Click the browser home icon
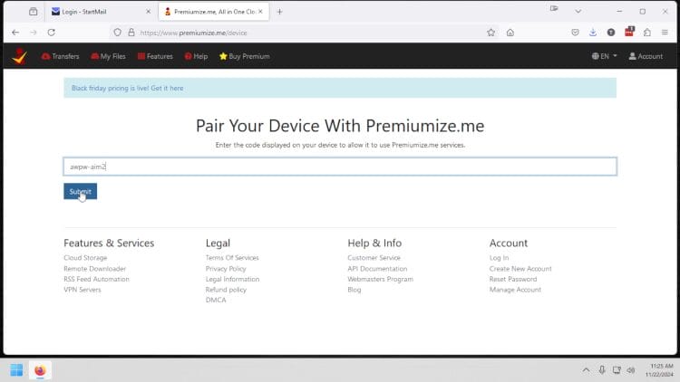The height and width of the screenshot is (382, 680). tap(510, 33)
